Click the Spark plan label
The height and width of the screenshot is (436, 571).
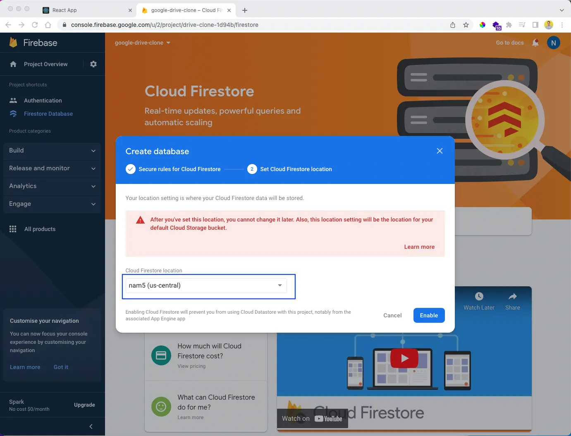17,402
